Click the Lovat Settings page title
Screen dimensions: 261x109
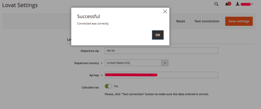click(20, 5)
